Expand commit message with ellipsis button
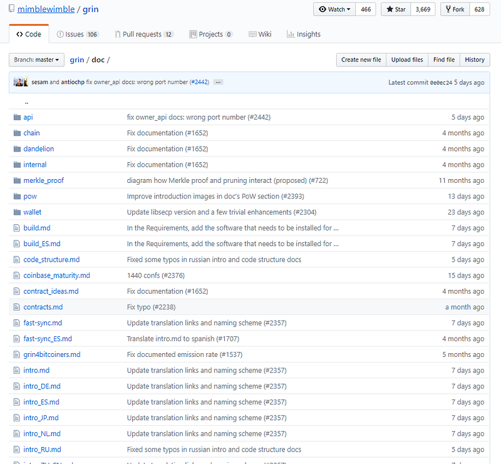Screen dimensions: 501x464 pos(218,82)
